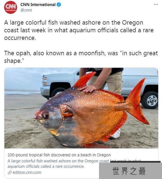Click the headline '100-pound tropical fish discovered'
162x179 pixels.
pyautogui.click(x=59, y=155)
